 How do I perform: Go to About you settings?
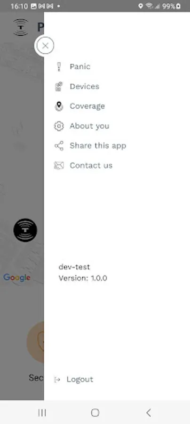click(89, 126)
